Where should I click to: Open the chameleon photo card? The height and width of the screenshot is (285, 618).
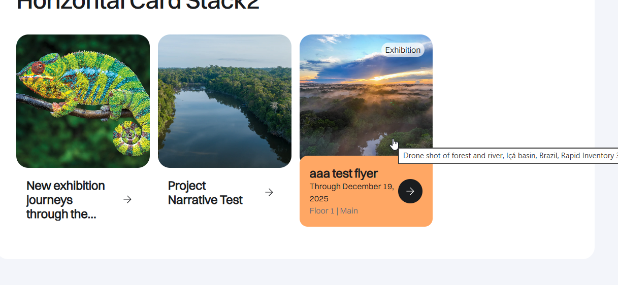83,101
